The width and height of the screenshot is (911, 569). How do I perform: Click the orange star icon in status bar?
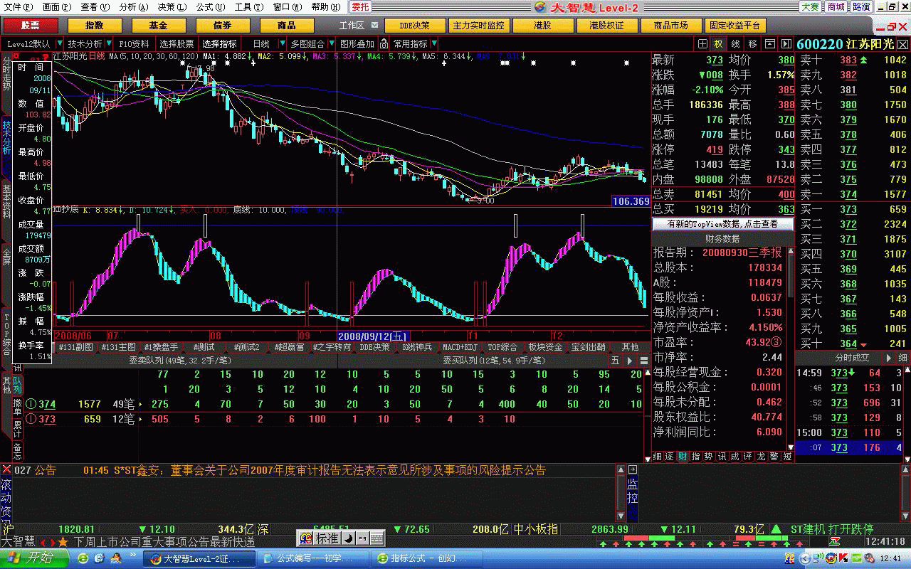[63, 542]
